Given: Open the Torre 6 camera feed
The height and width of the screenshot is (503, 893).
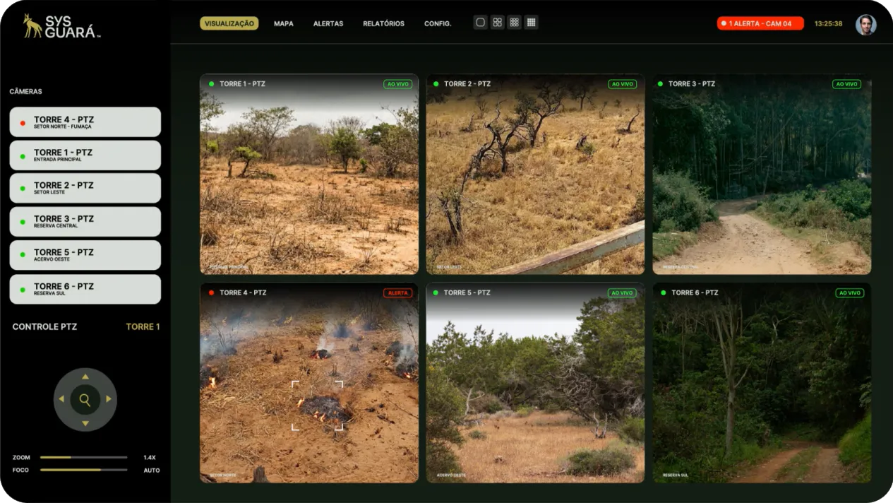Looking at the screenshot, I should (x=762, y=383).
